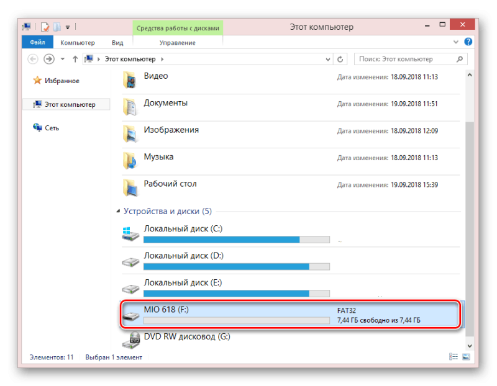Click the Музыка folder name
The height and width of the screenshot is (386, 497).
[158, 157]
